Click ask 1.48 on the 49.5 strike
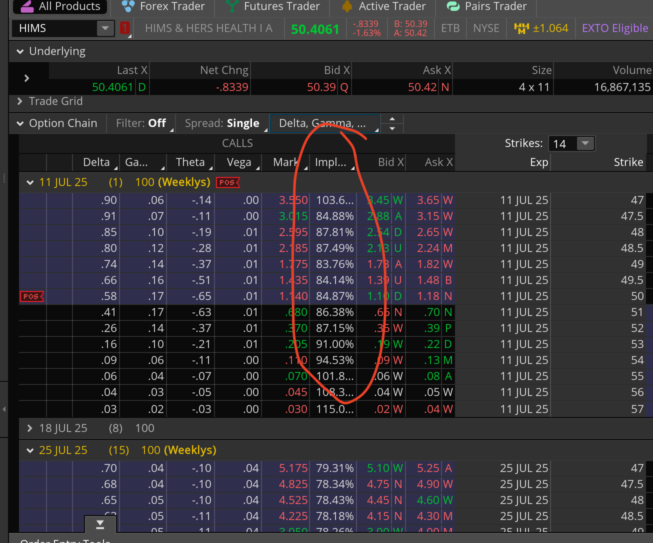 click(x=428, y=280)
